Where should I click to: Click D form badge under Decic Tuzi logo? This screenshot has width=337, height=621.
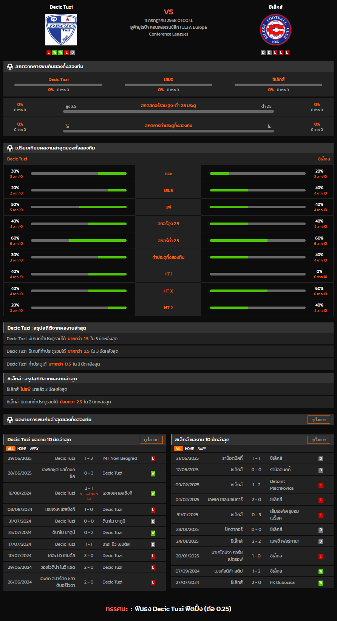click(x=73, y=53)
